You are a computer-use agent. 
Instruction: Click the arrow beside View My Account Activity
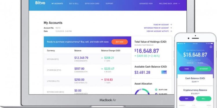(x=171, y=31)
